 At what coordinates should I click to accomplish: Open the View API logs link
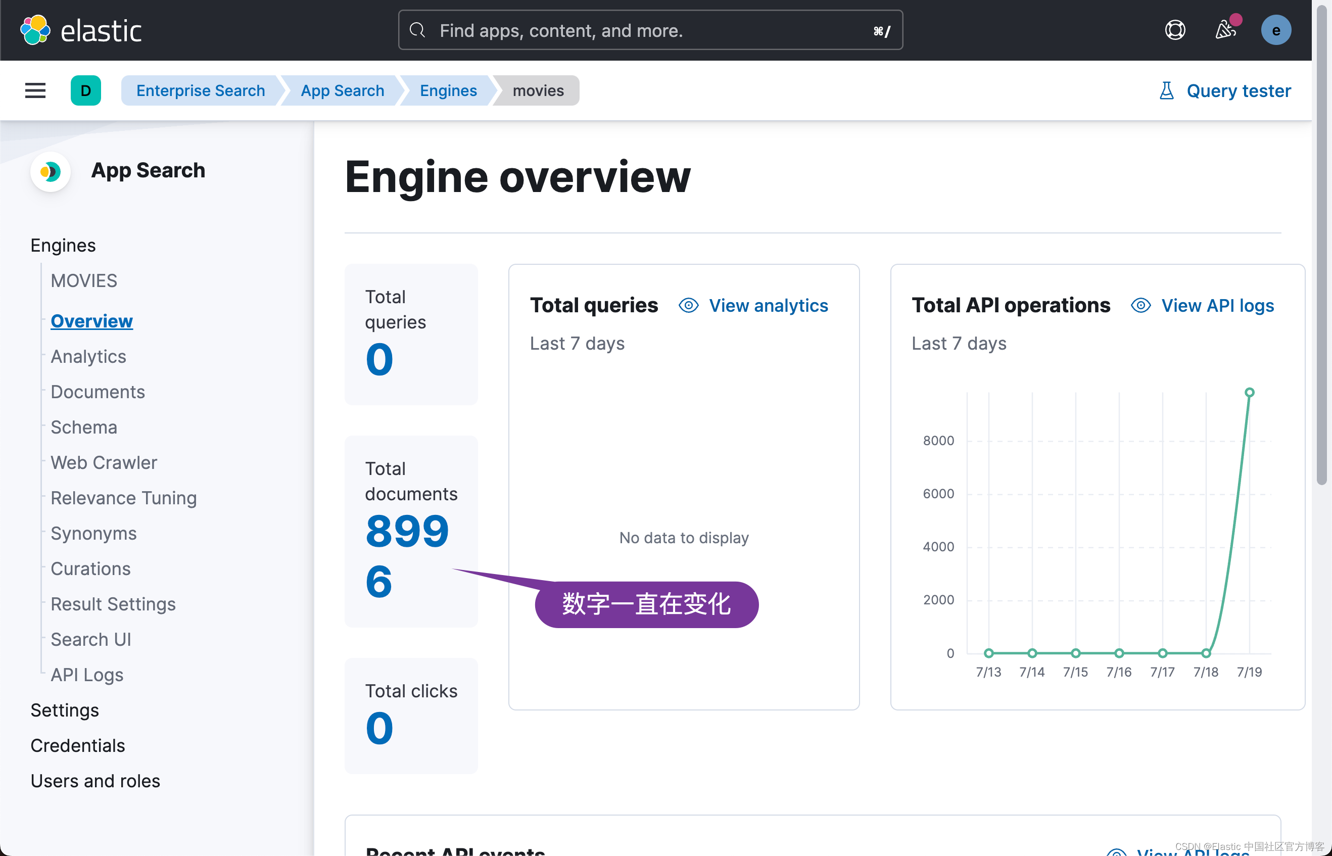pos(1217,305)
